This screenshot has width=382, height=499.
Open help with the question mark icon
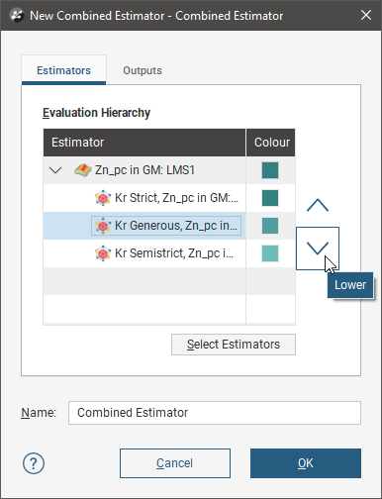click(34, 463)
